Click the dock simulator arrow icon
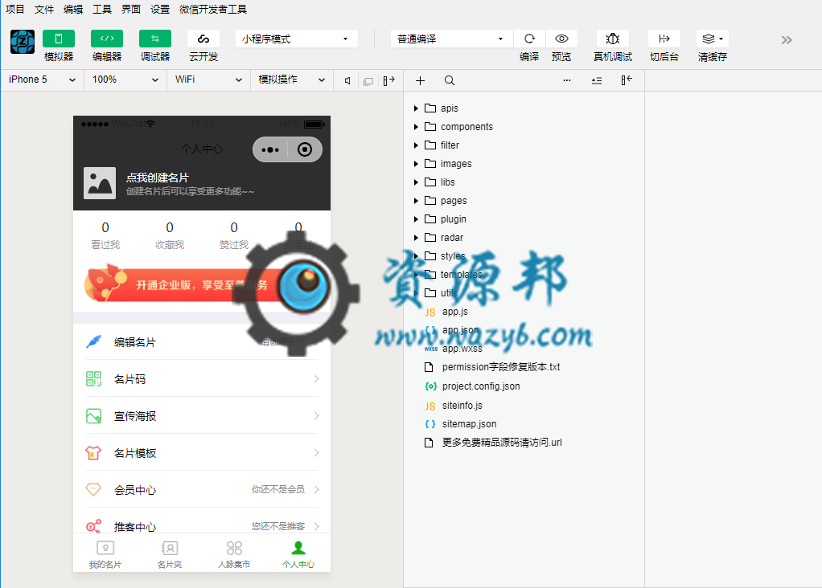This screenshot has height=588, width=822. click(388, 80)
